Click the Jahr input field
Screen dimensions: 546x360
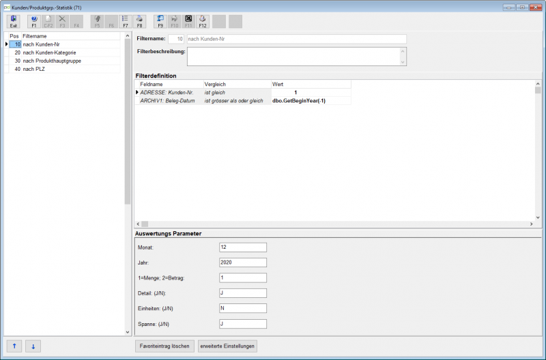click(243, 262)
